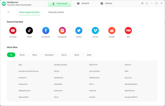Launch the Vimeo site icon

click(x=95, y=31)
